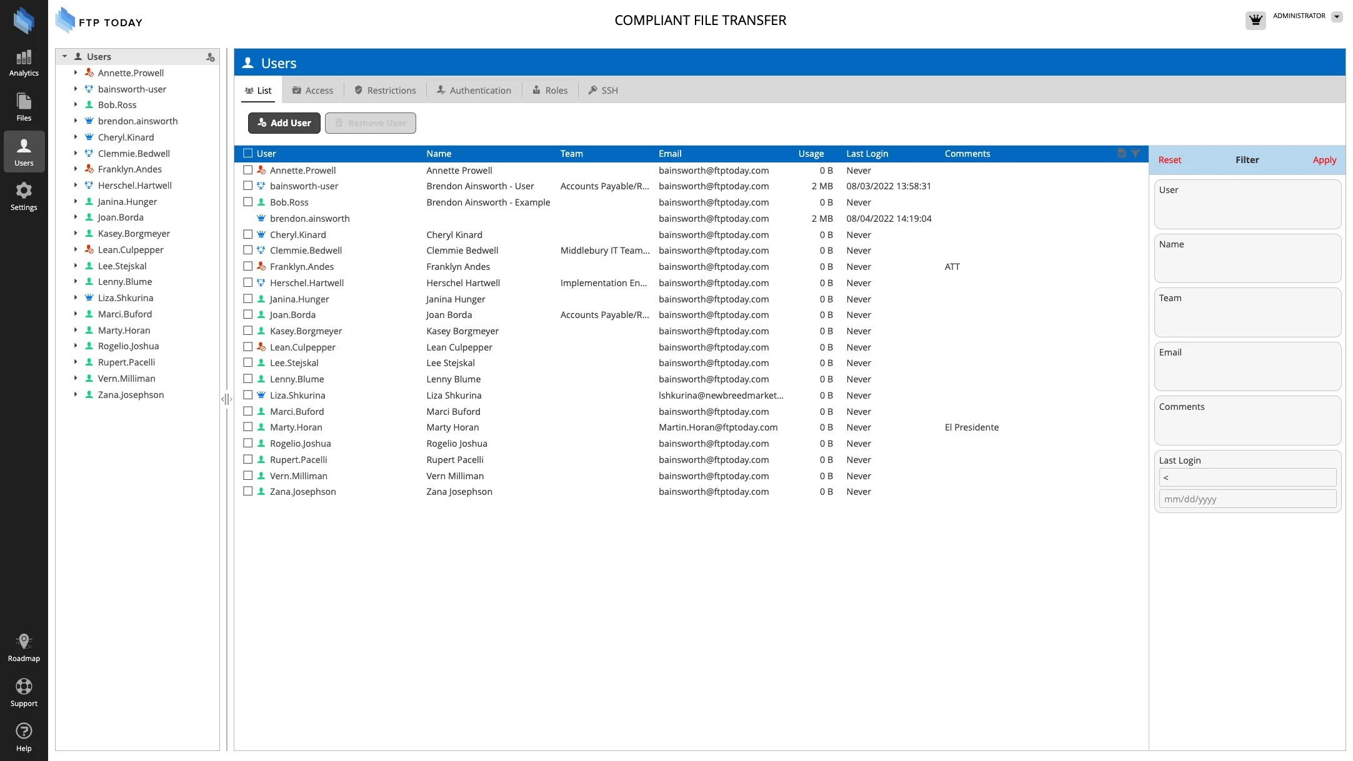The height and width of the screenshot is (761, 1353).
Task: Click the add-user icon in the Users tree header
Action: point(211,57)
